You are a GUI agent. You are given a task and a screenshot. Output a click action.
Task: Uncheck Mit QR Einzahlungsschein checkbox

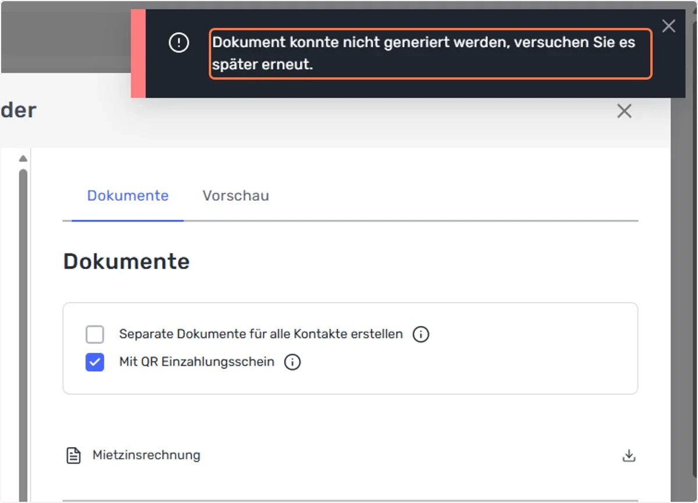pyautogui.click(x=95, y=362)
